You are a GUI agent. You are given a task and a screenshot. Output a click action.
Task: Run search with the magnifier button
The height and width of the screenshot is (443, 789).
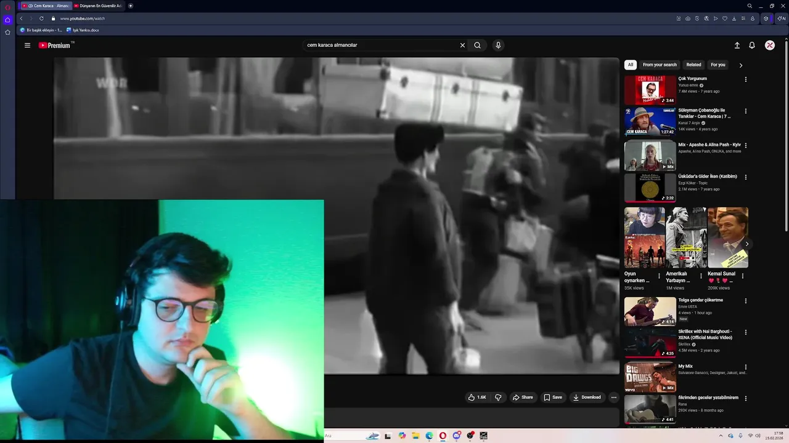click(477, 45)
